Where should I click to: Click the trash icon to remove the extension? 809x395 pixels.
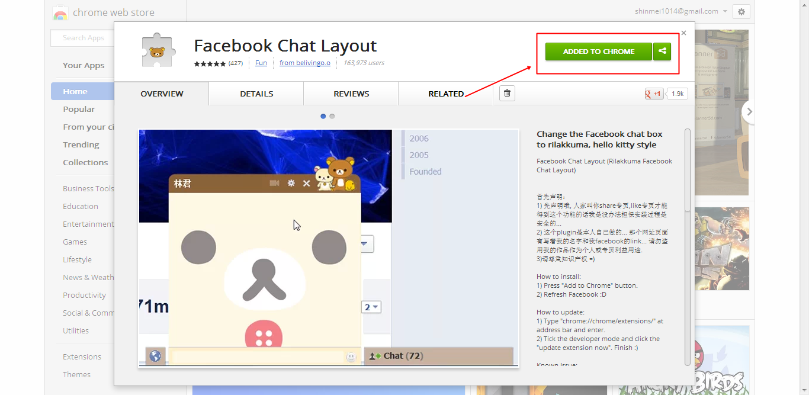506,93
